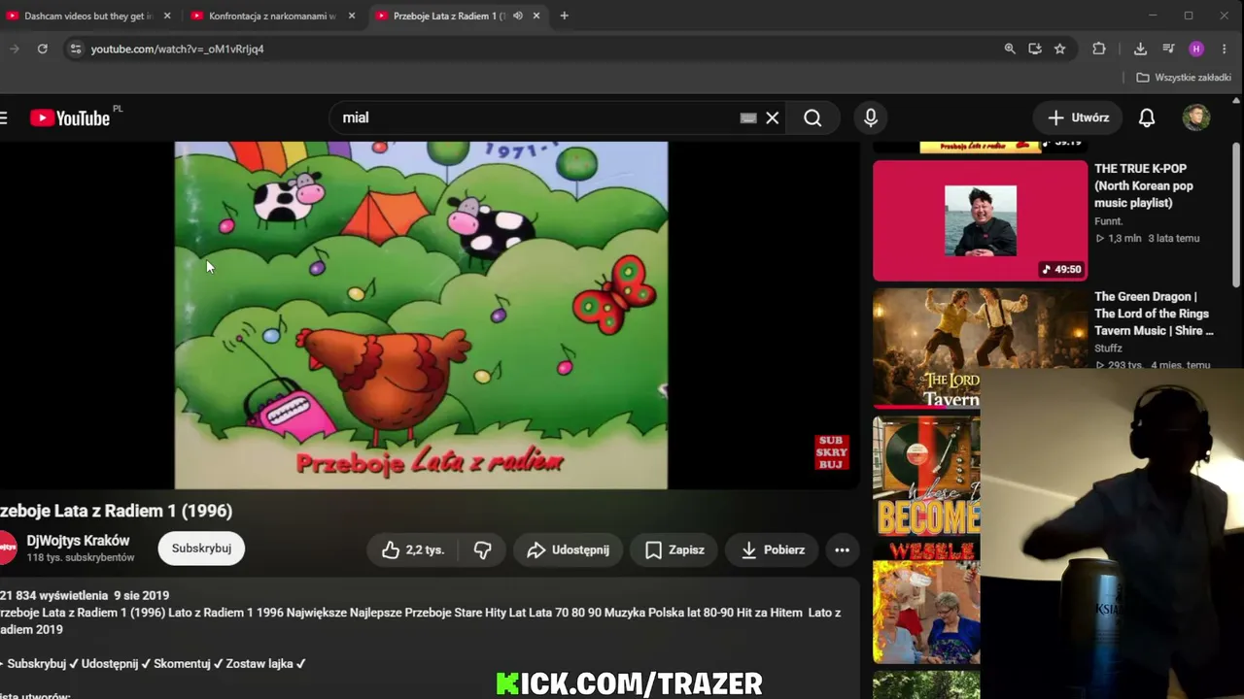Go to the YouTube home logo
Image resolution: width=1244 pixels, height=699 pixels.
click(x=71, y=118)
